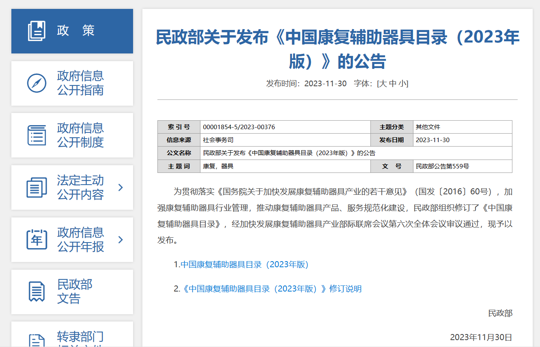Click the policy documents icon in the header
540x347 pixels.
[37, 31]
